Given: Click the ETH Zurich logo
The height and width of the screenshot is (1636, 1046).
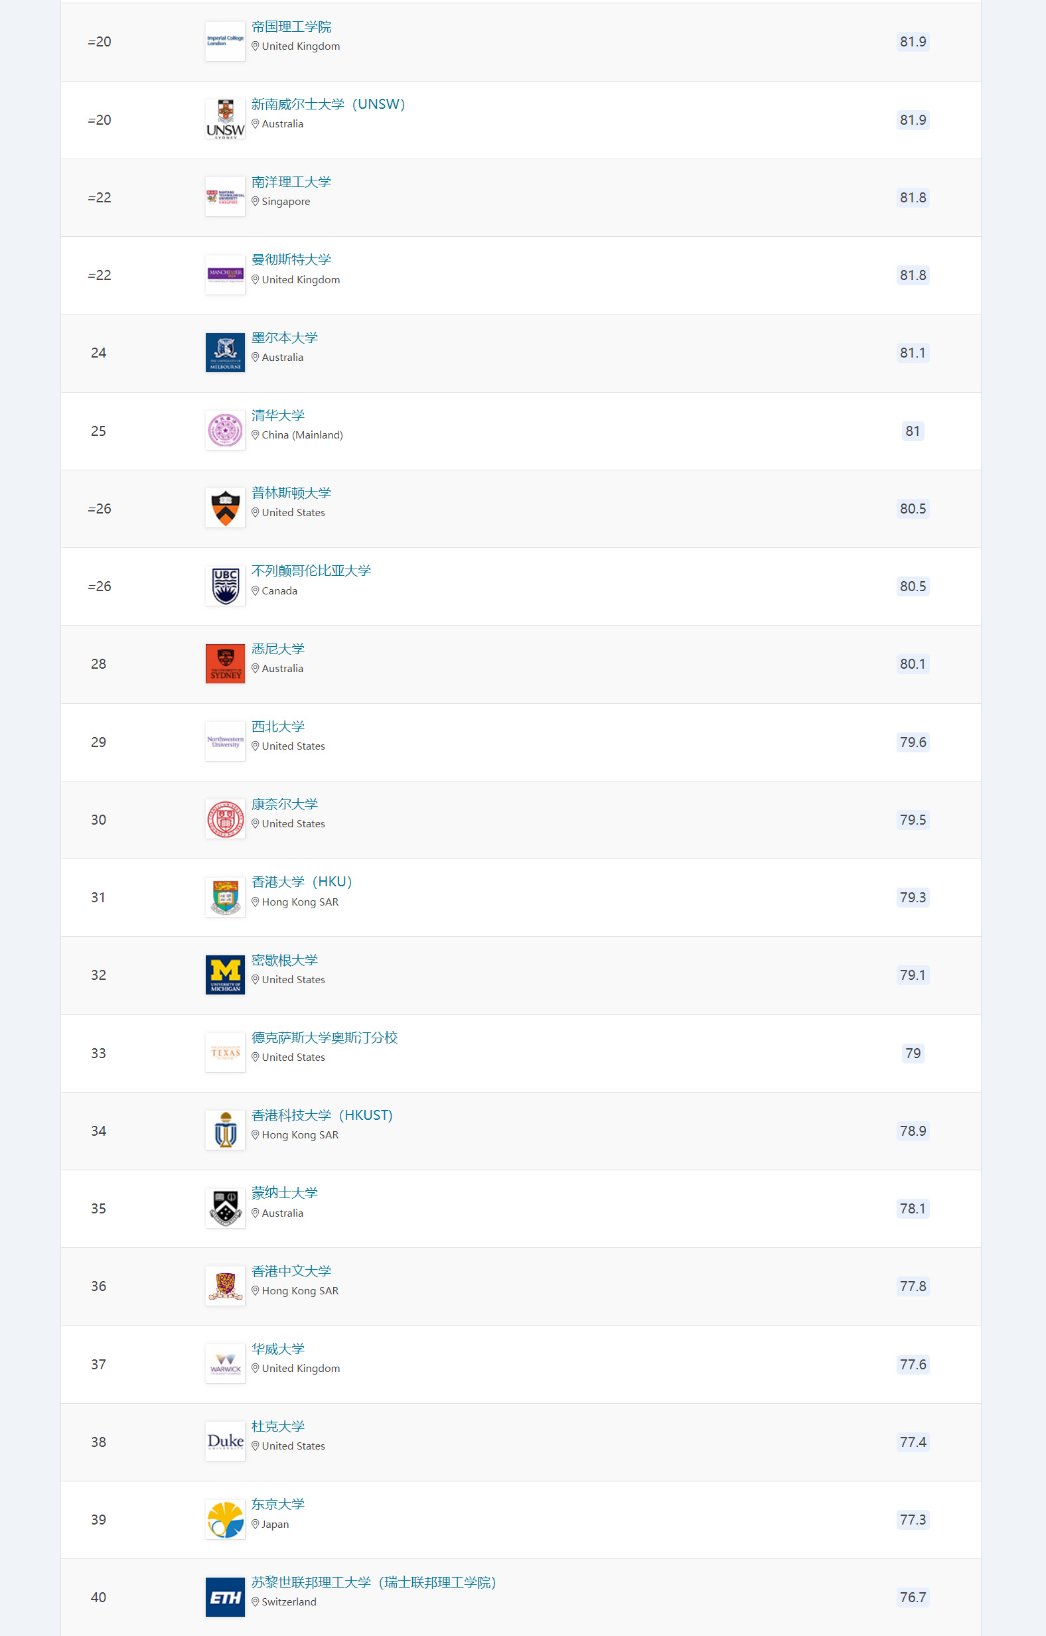Looking at the screenshot, I should 225,1598.
